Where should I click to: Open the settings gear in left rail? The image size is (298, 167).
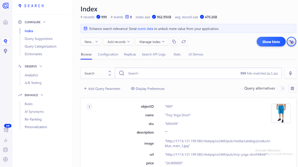pos(5,159)
